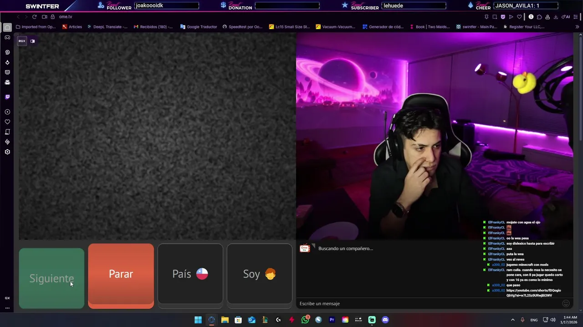Toggle the ad blocker shield icon
The width and height of the screenshot is (583, 327).
[503, 17]
